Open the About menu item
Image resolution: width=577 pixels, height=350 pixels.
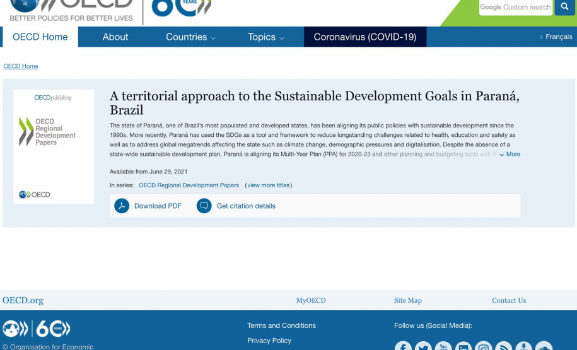pos(115,37)
